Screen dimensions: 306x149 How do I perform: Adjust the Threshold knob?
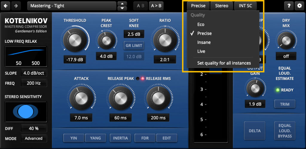pyautogui.click(x=75, y=40)
